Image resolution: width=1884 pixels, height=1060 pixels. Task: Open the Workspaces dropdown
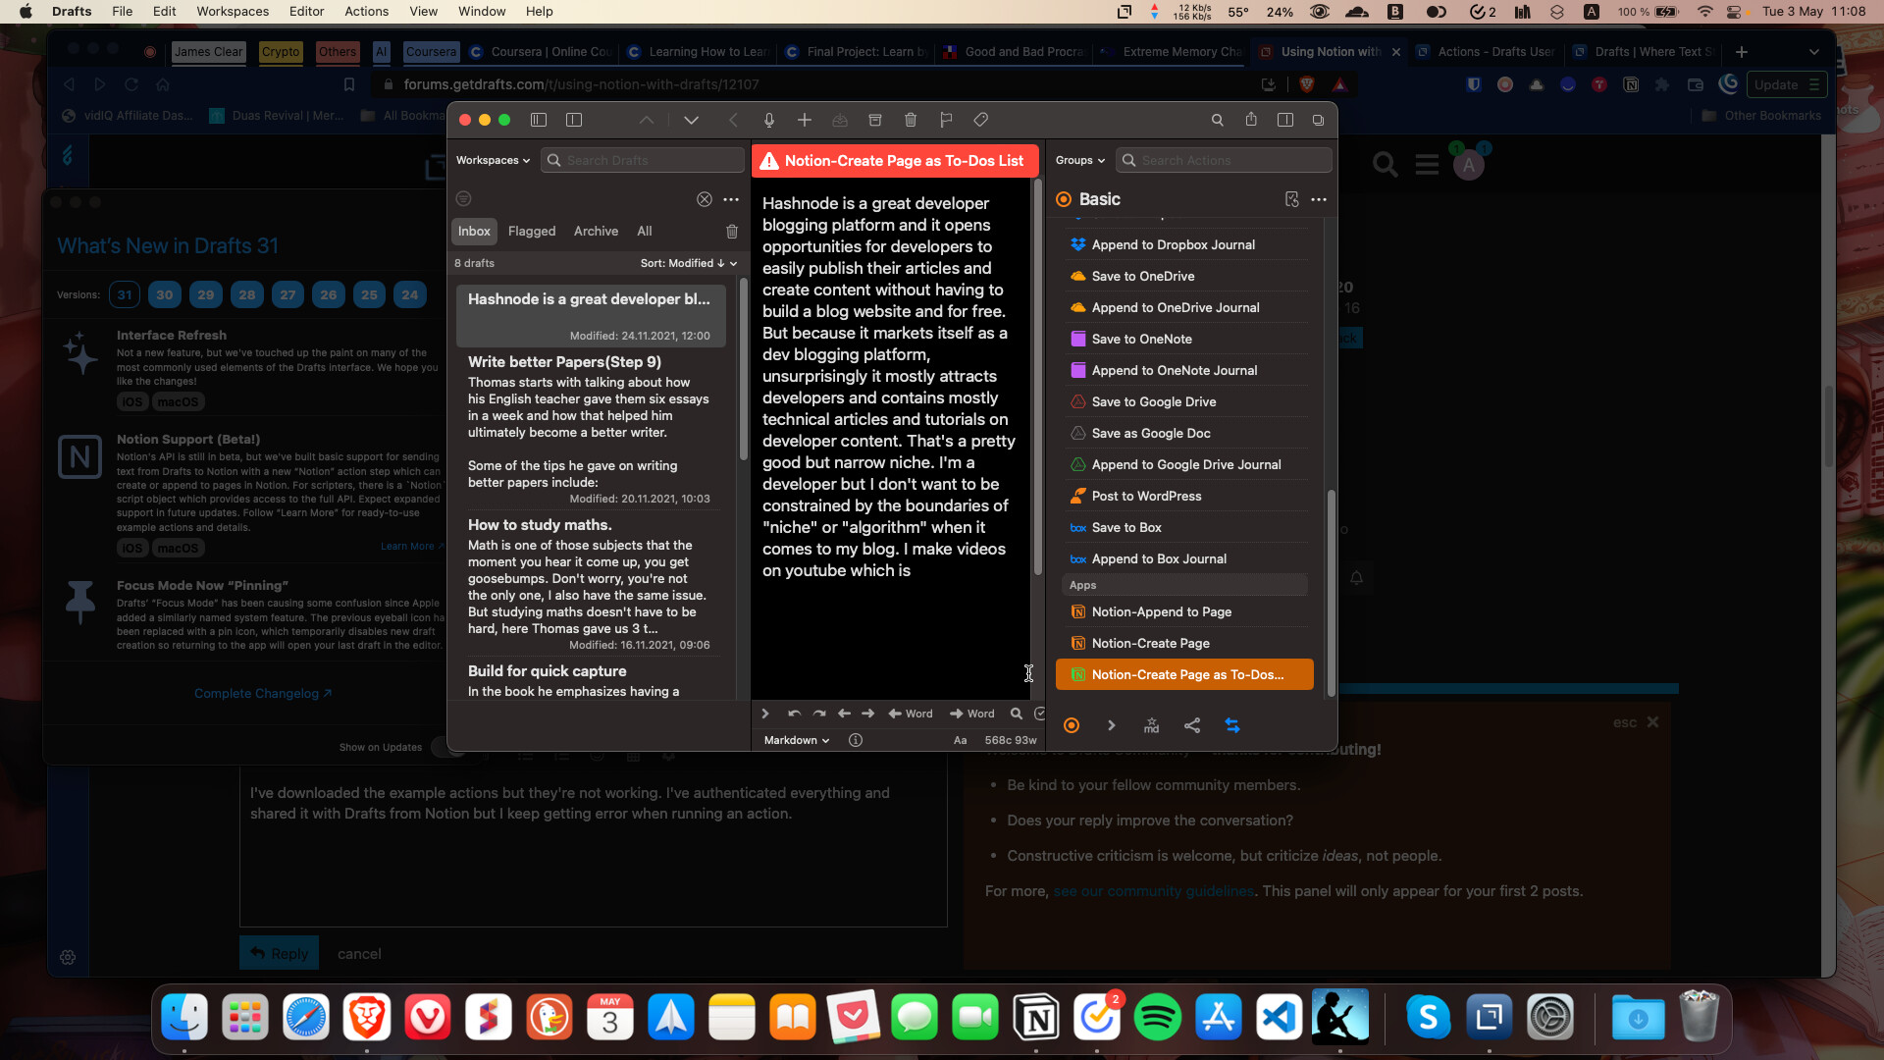[x=493, y=160]
